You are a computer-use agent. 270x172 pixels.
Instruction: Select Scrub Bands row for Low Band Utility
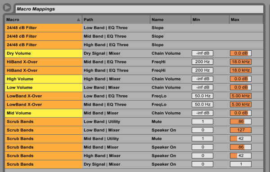[134, 122]
